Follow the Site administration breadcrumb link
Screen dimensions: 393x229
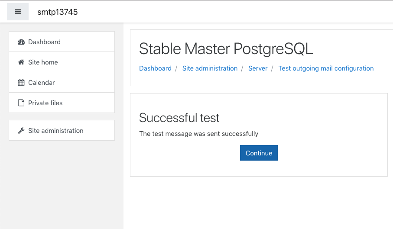[x=210, y=68]
